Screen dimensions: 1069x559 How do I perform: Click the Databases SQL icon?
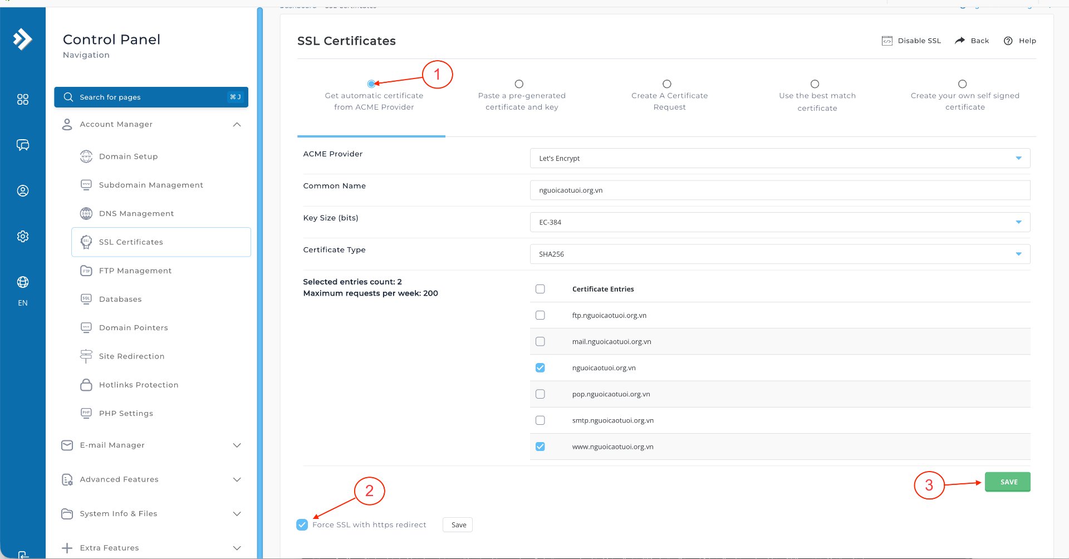(86, 299)
